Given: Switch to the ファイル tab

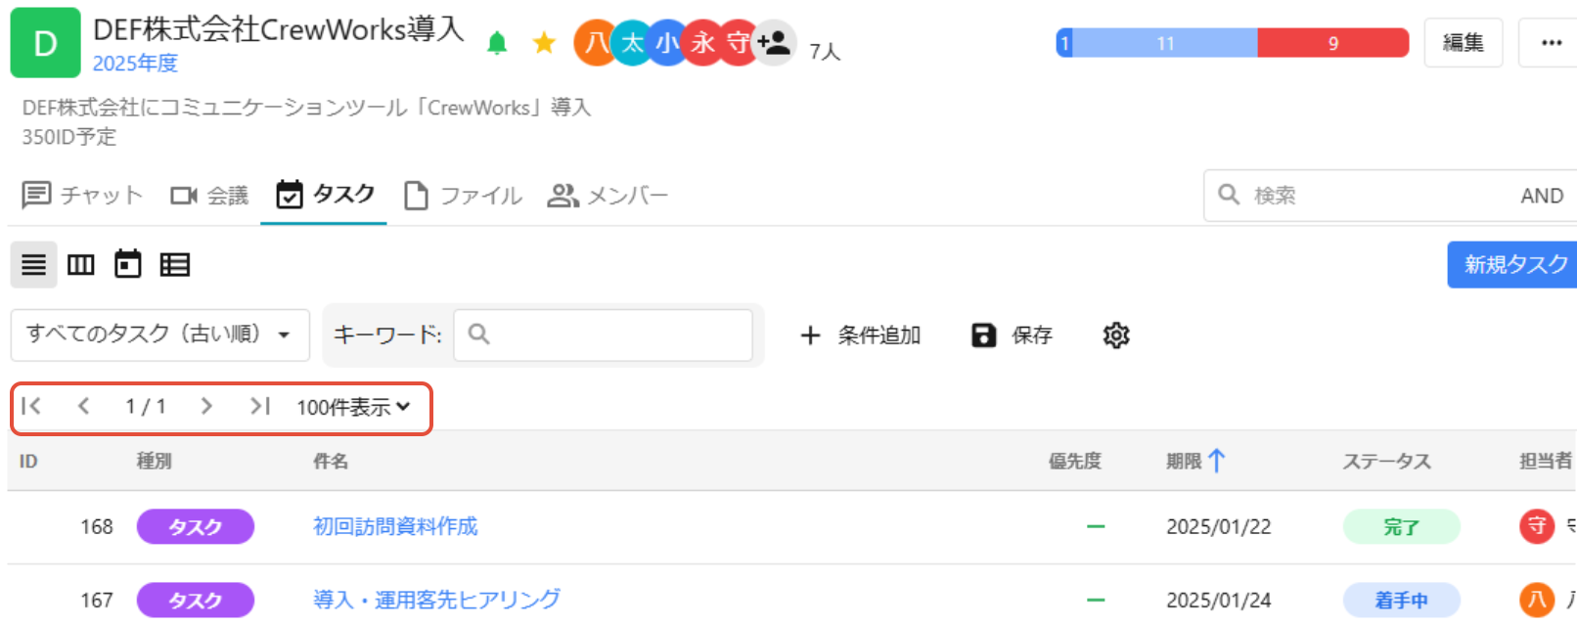Looking at the screenshot, I should click(x=464, y=196).
